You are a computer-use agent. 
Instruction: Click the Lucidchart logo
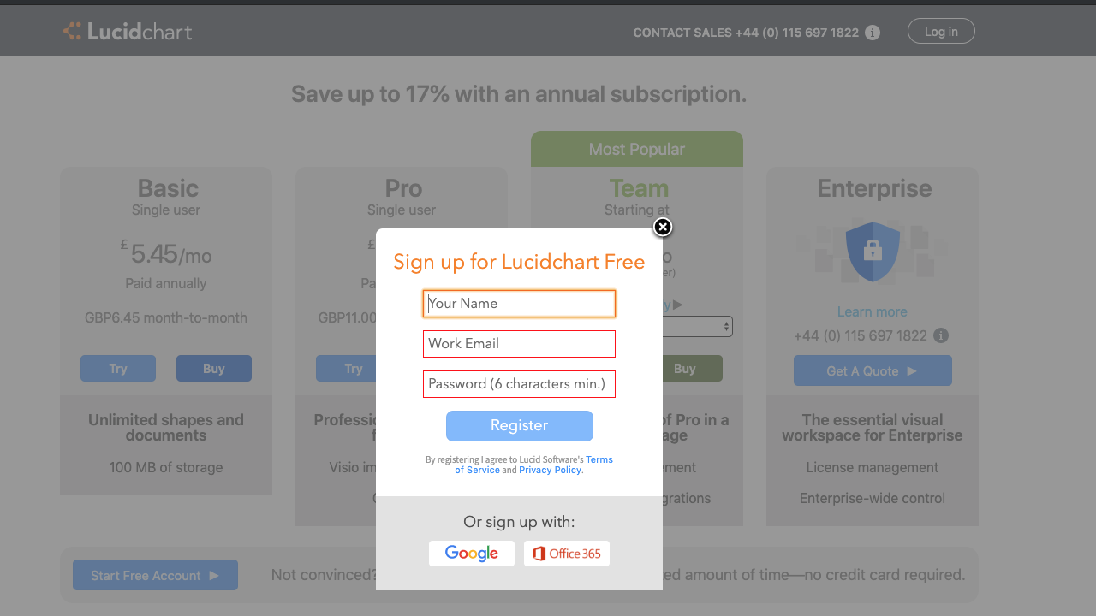coord(128,32)
